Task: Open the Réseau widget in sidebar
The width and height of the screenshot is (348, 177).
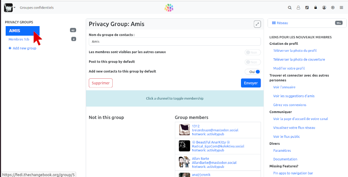Action: (x=307, y=23)
